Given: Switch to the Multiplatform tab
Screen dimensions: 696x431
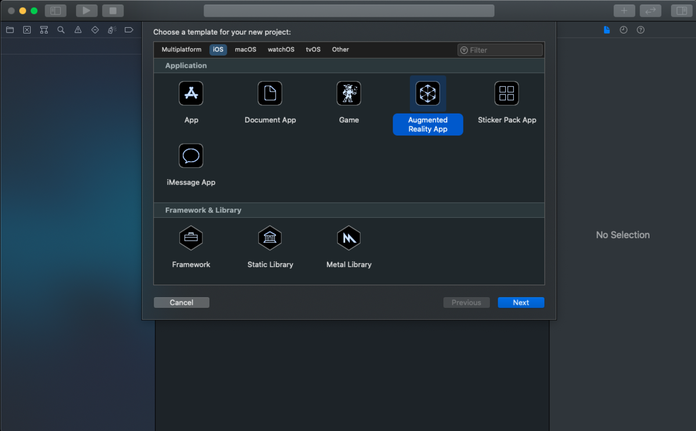Looking at the screenshot, I should point(182,49).
